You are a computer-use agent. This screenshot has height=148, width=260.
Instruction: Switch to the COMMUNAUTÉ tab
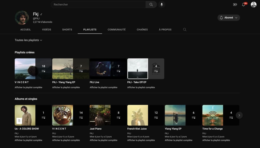(116, 30)
